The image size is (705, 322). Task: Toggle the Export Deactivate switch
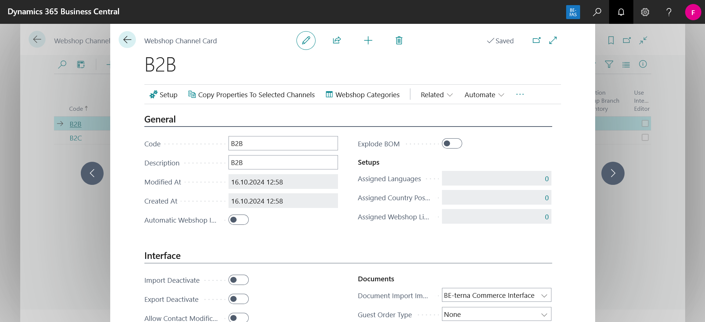click(238, 299)
